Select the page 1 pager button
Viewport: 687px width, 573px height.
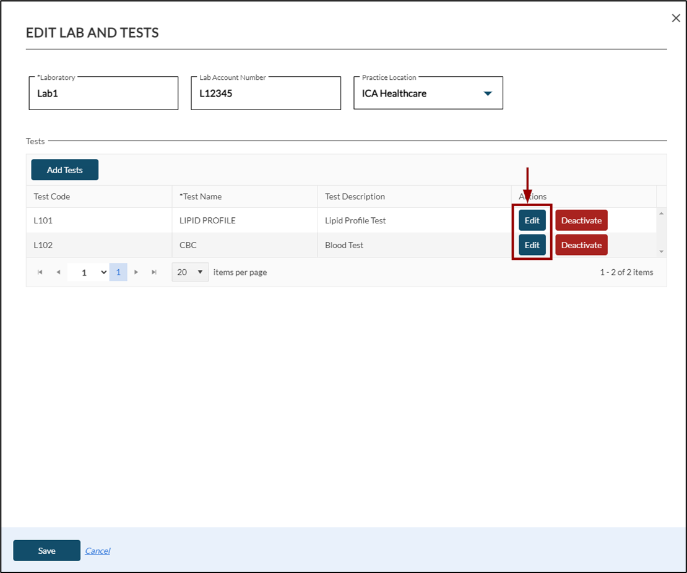118,272
